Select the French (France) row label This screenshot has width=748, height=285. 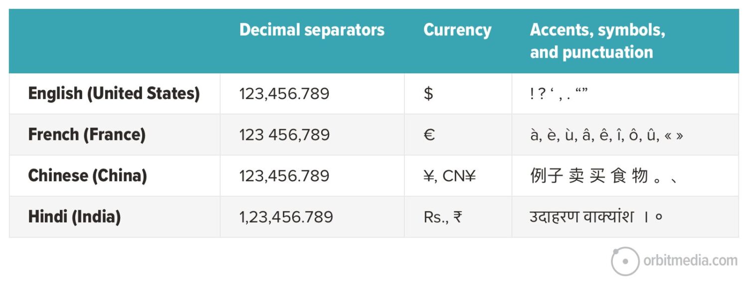coord(87,135)
